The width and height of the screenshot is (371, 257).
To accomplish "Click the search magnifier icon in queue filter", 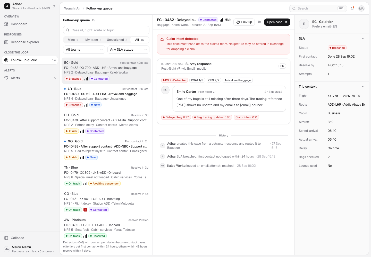I will [x=68, y=30].
